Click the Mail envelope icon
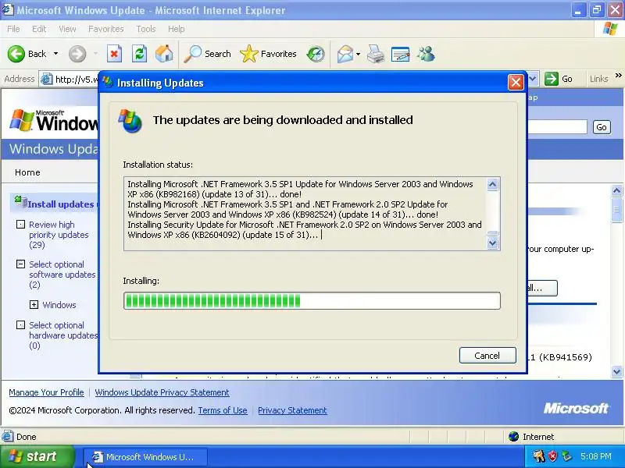This screenshot has height=468, width=625. click(x=345, y=54)
